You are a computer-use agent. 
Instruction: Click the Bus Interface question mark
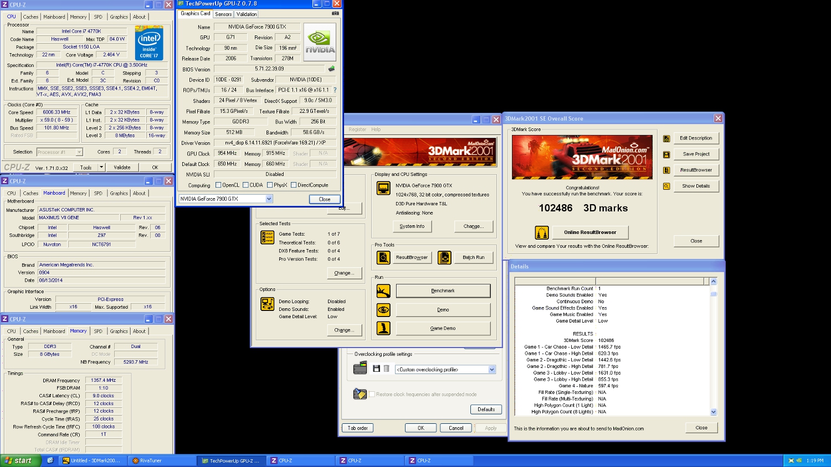(x=335, y=90)
